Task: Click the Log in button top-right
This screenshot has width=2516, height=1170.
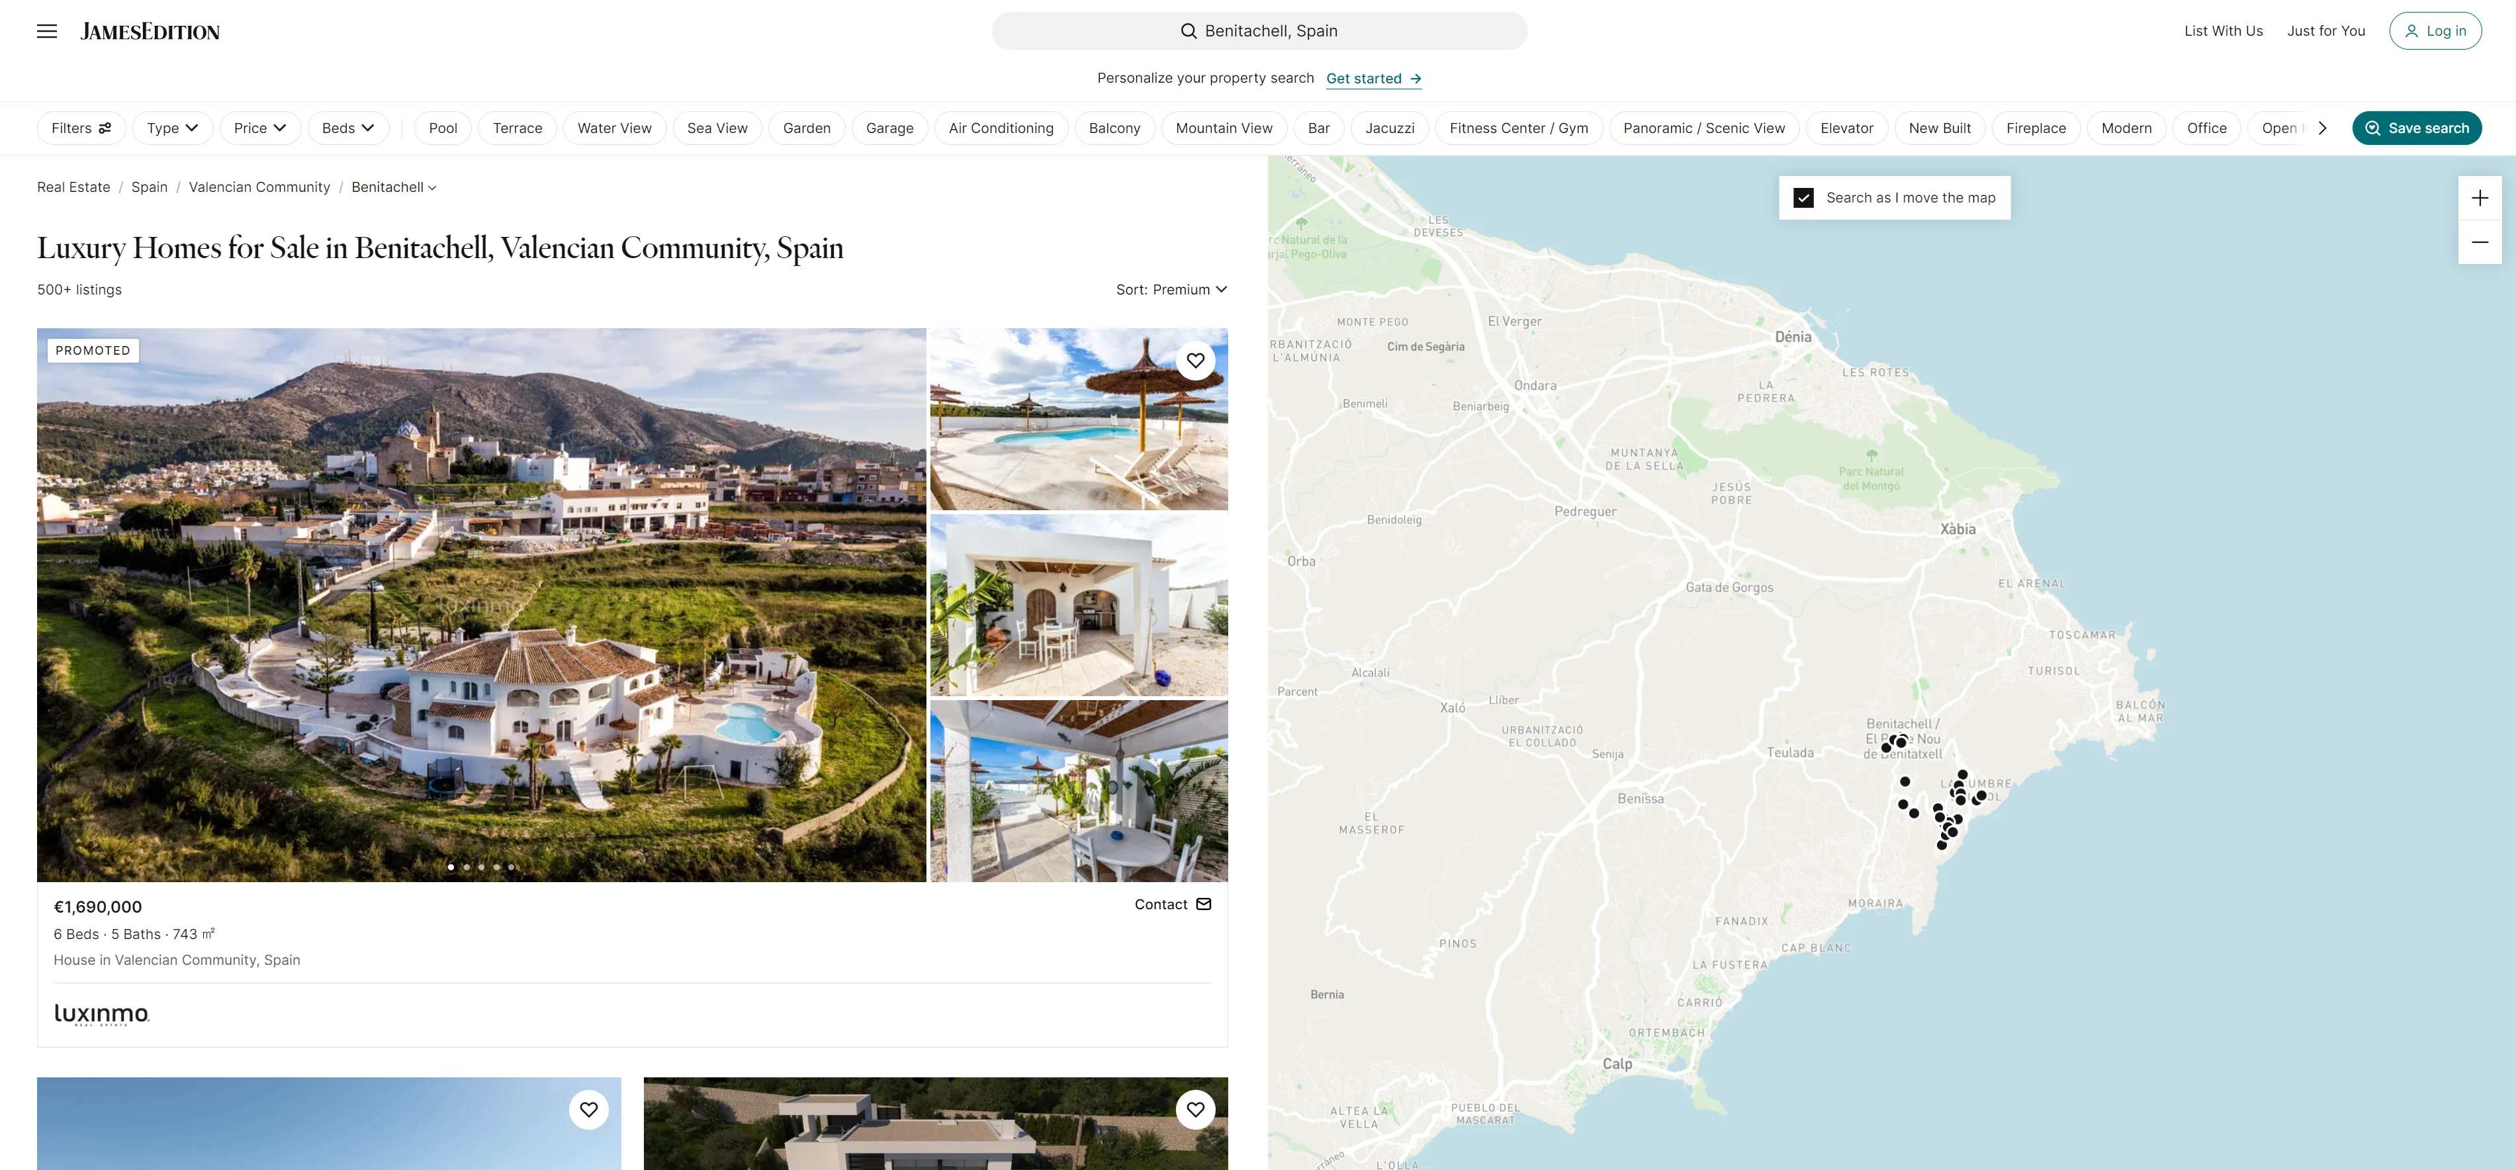Action: pyautogui.click(x=2434, y=30)
